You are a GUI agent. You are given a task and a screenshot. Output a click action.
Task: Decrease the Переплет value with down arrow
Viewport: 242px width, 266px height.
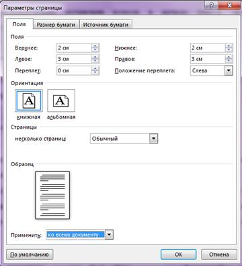pyautogui.click(x=95, y=73)
